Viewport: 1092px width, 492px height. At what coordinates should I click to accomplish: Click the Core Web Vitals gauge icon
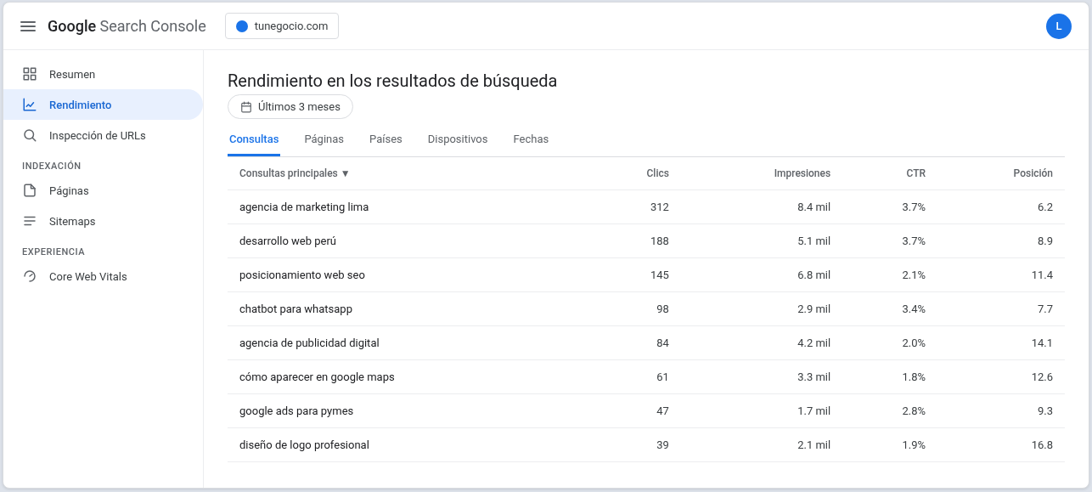(x=30, y=277)
